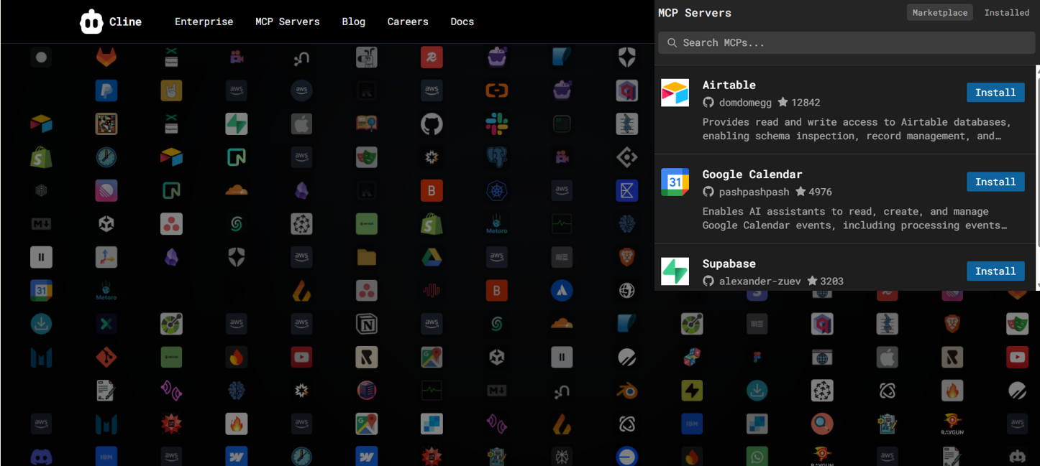Open author link domdomegg
This screenshot has height=466, width=1040.
click(x=745, y=103)
